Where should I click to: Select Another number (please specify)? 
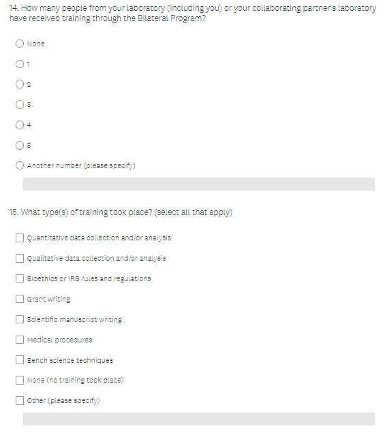click(x=20, y=165)
